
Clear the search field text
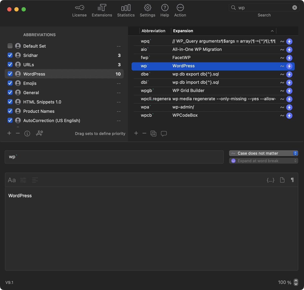(x=295, y=8)
